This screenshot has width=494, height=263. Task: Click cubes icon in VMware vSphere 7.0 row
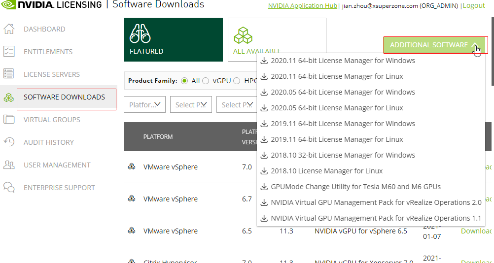[131, 166]
